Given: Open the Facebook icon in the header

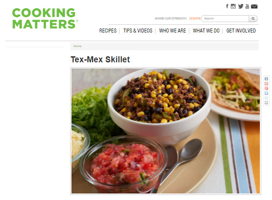Looking at the screenshot, I should (227, 6).
